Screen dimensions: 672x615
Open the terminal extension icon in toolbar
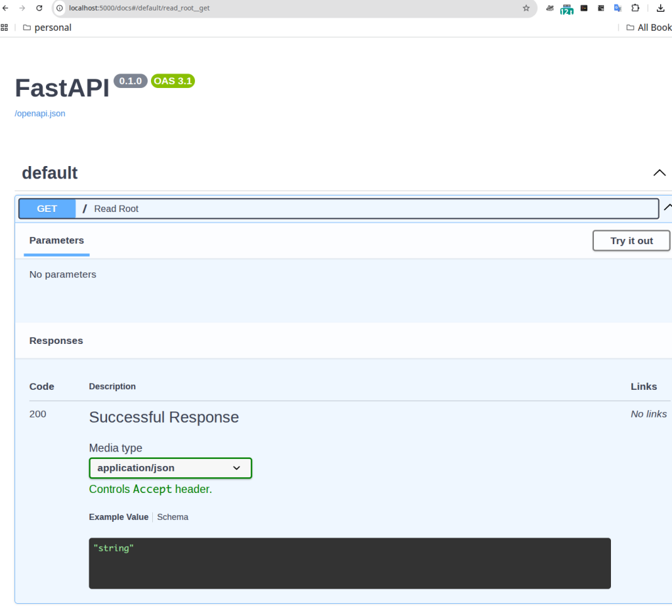click(583, 8)
